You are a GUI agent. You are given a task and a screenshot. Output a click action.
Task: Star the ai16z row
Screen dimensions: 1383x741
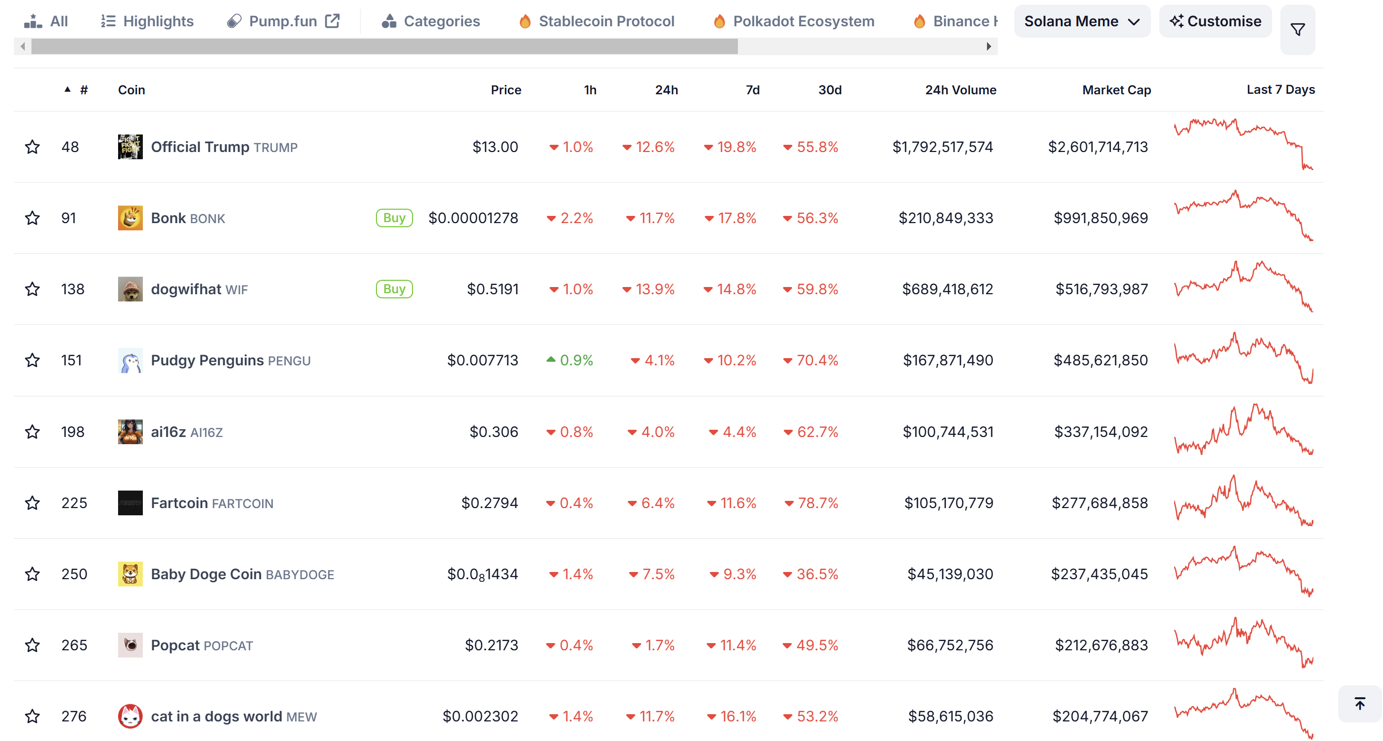[32, 432]
